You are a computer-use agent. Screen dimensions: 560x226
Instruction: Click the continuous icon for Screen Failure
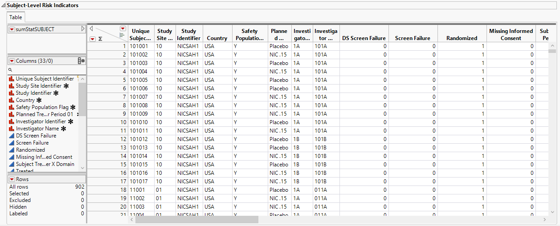[x=12, y=143]
